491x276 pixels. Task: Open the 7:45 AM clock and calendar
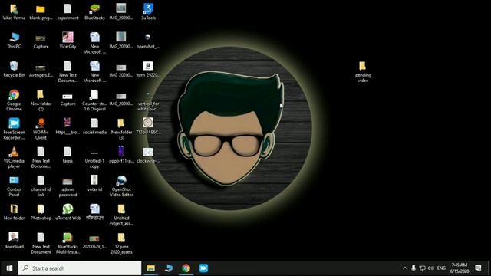460,268
